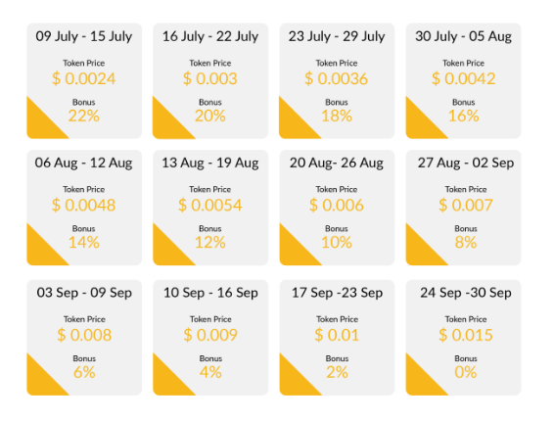Screen dimensions: 554x421
Task: Click the yellow triangle on 24 Sep - 30 Sep card
Action: [420, 381]
